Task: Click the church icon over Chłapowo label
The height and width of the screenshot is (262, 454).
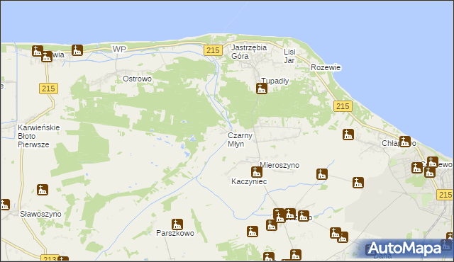Action: pos(405,142)
